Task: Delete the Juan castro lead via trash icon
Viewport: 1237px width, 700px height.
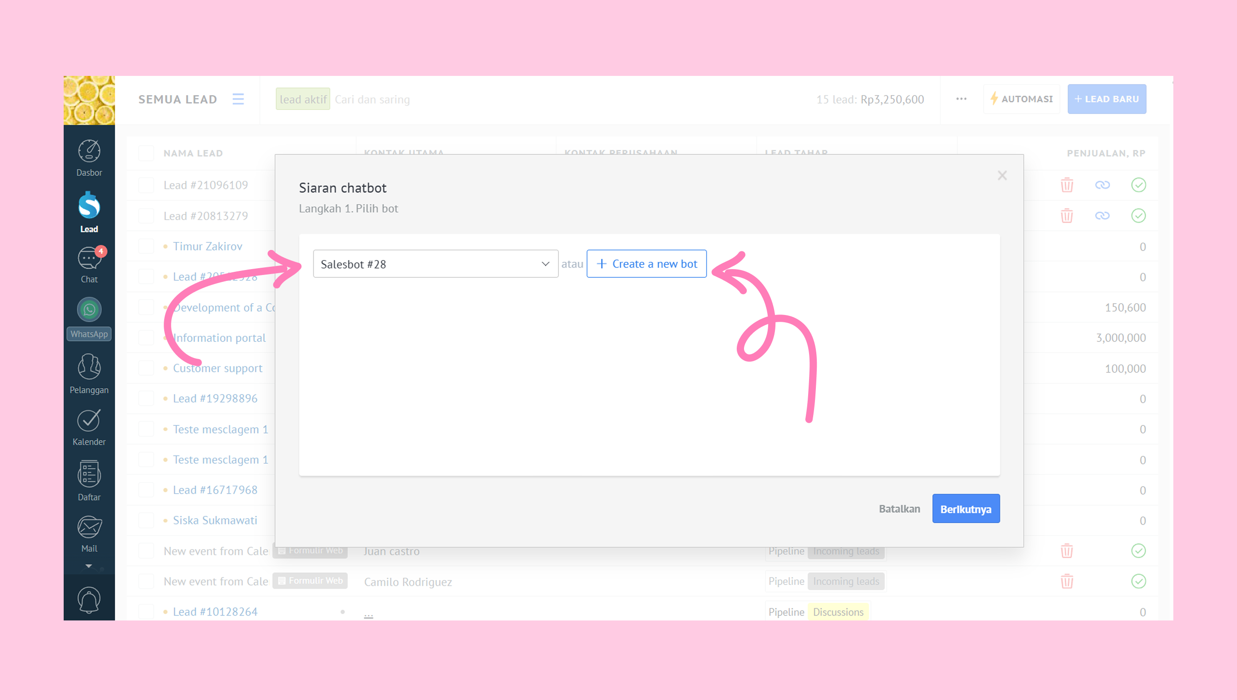Action: tap(1067, 551)
